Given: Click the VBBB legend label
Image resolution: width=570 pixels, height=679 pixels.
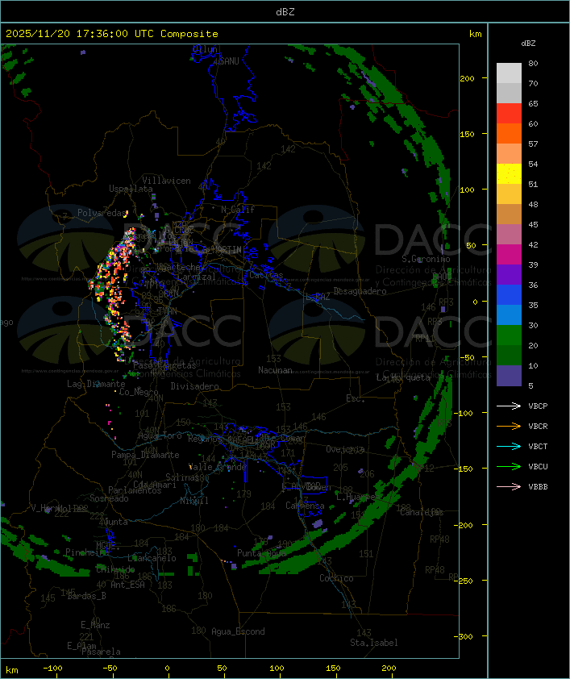Looking at the screenshot, I should click(x=538, y=487).
